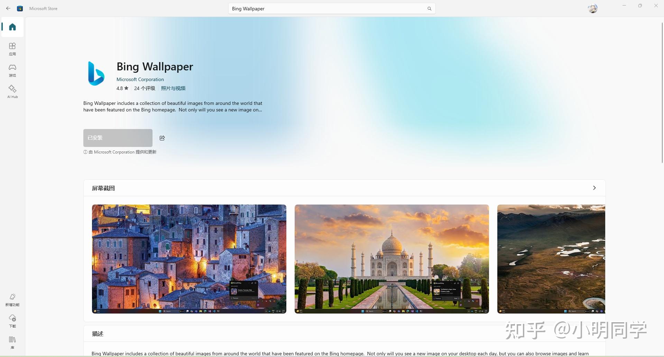This screenshot has height=357, width=664.
Task: Open the Home sidebar tab
Action: coord(12,27)
